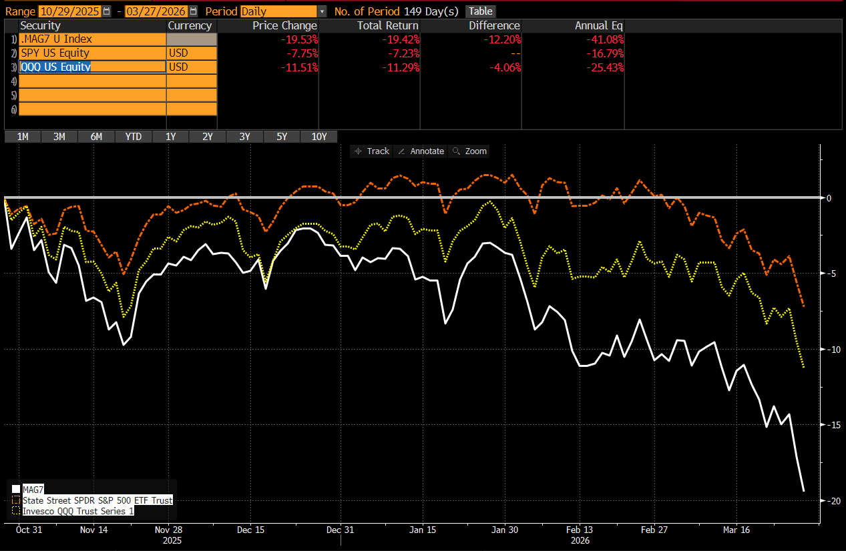Enable the Zoom magnifier tool
Image resolution: width=846 pixels, height=551 pixels.
coord(469,151)
